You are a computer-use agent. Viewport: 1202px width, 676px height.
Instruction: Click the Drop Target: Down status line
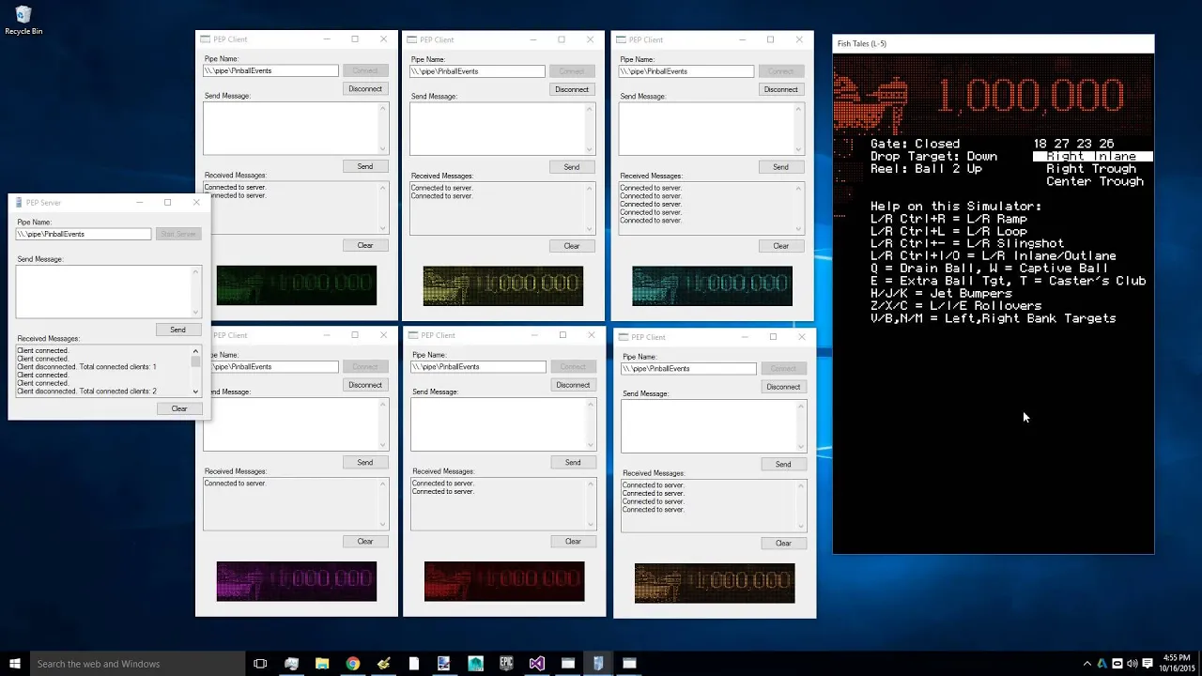point(933,156)
